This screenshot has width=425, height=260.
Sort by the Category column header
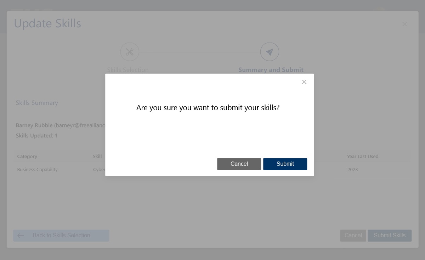(27, 156)
